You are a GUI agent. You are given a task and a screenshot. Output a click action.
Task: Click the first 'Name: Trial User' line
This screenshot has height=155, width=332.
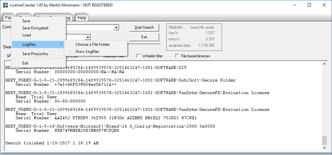coord(37,97)
